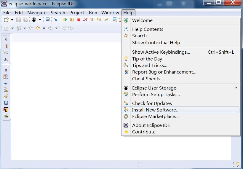Click the Save All toolbar icon

[25, 20]
